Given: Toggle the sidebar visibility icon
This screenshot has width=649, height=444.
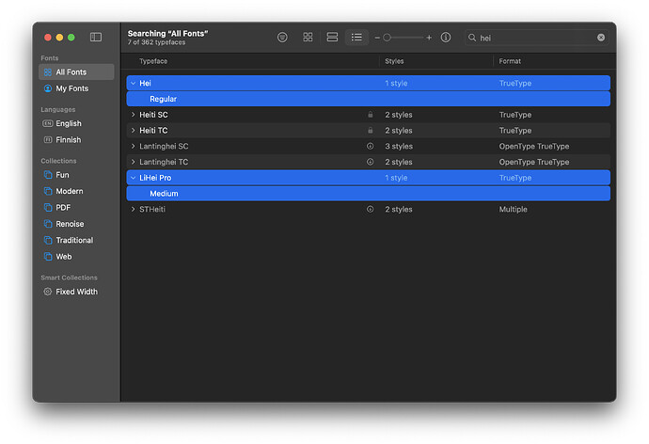Looking at the screenshot, I should pyautogui.click(x=96, y=38).
